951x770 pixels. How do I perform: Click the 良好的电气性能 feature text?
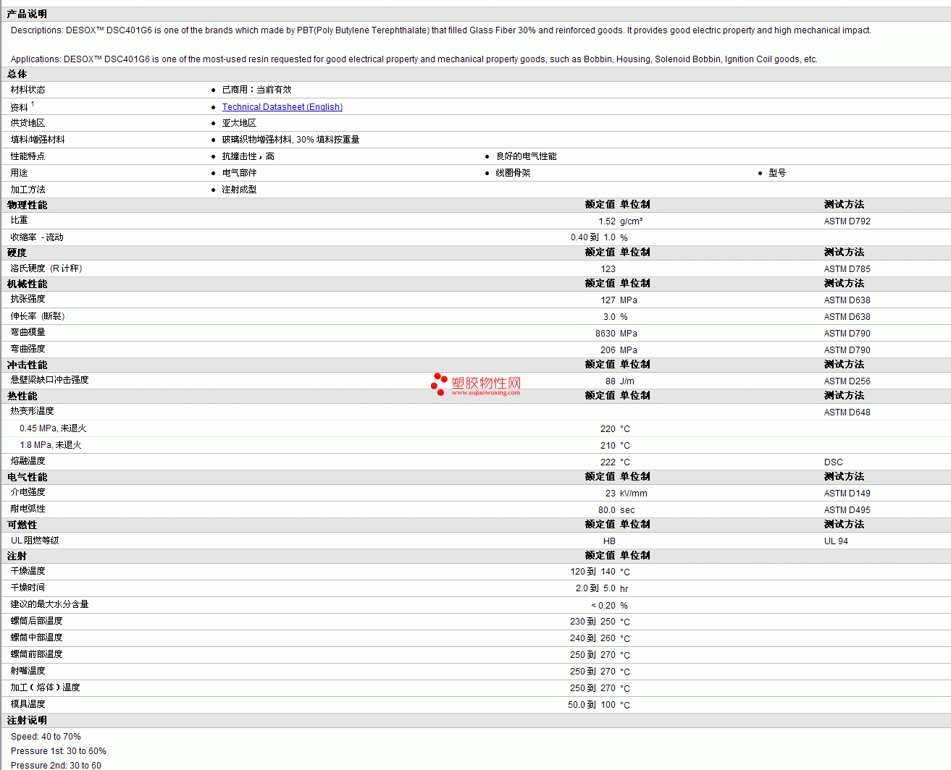coord(526,156)
